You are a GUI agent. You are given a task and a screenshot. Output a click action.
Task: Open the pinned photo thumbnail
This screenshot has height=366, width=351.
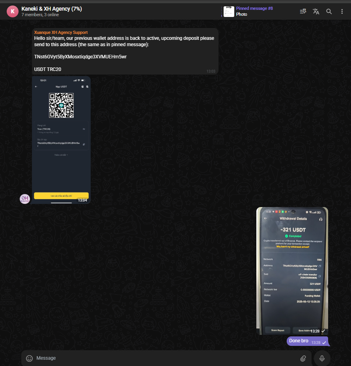[229, 11]
